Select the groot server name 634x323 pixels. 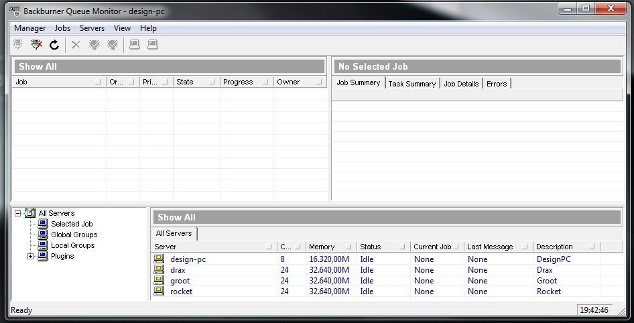pos(180,281)
